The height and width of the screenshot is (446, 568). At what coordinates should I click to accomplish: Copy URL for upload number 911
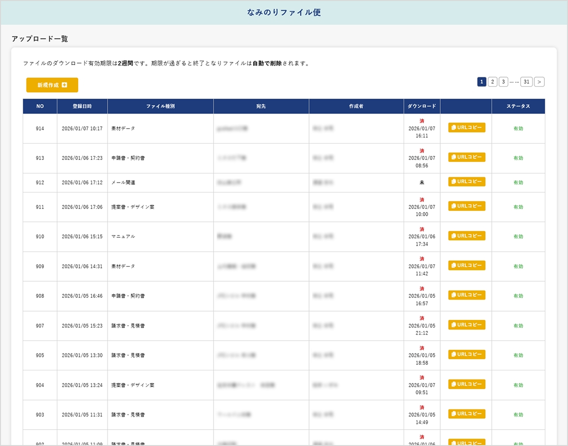(x=467, y=206)
